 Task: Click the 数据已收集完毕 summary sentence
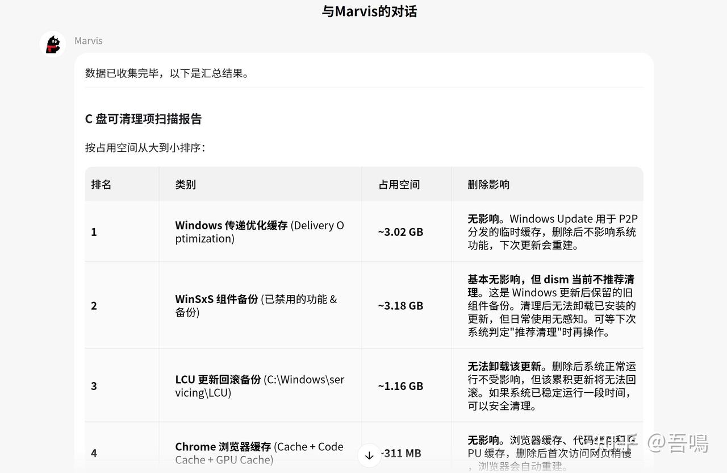tap(167, 73)
